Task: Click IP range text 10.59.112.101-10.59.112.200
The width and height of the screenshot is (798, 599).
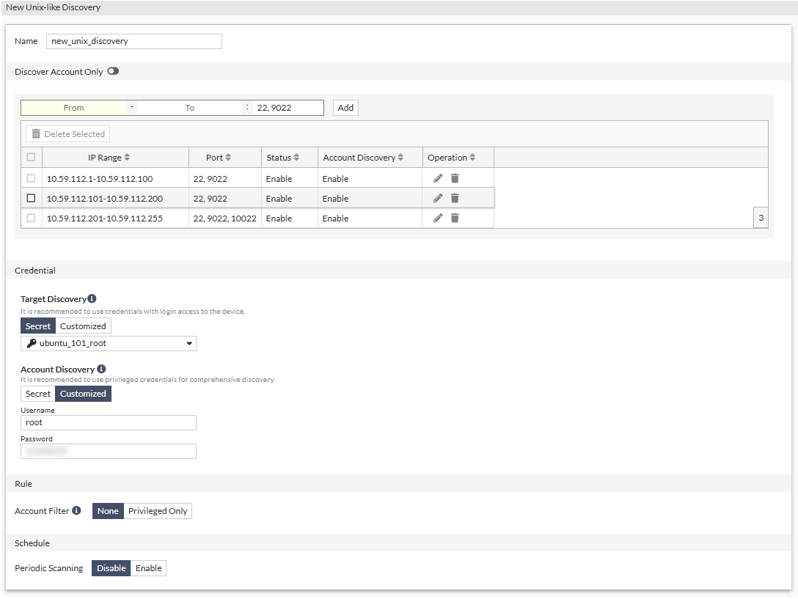Action: coord(105,199)
